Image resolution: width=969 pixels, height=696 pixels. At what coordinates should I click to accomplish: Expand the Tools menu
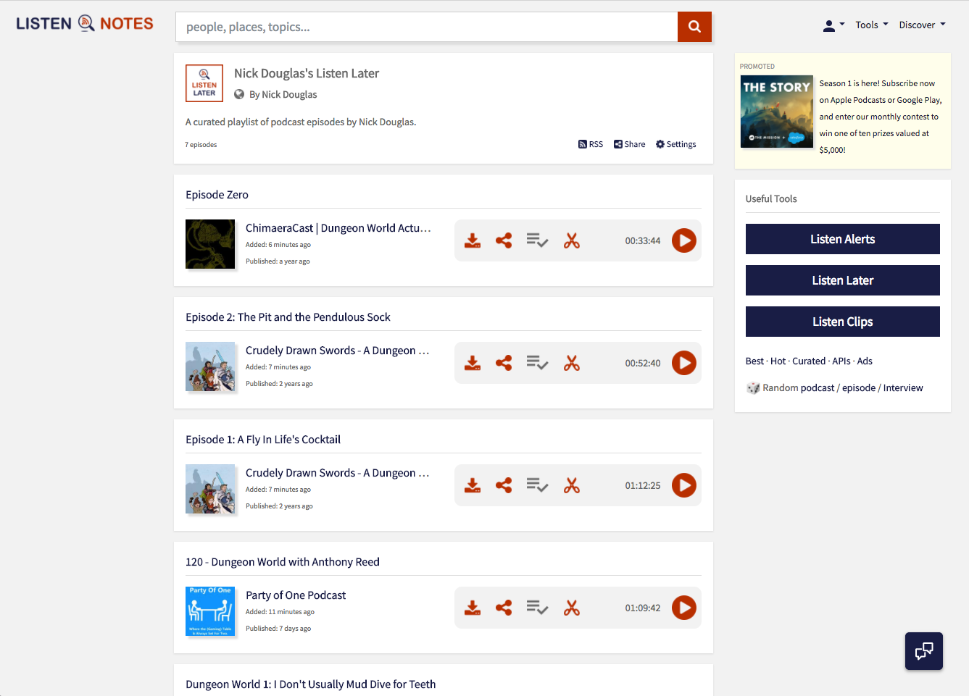[x=872, y=25]
